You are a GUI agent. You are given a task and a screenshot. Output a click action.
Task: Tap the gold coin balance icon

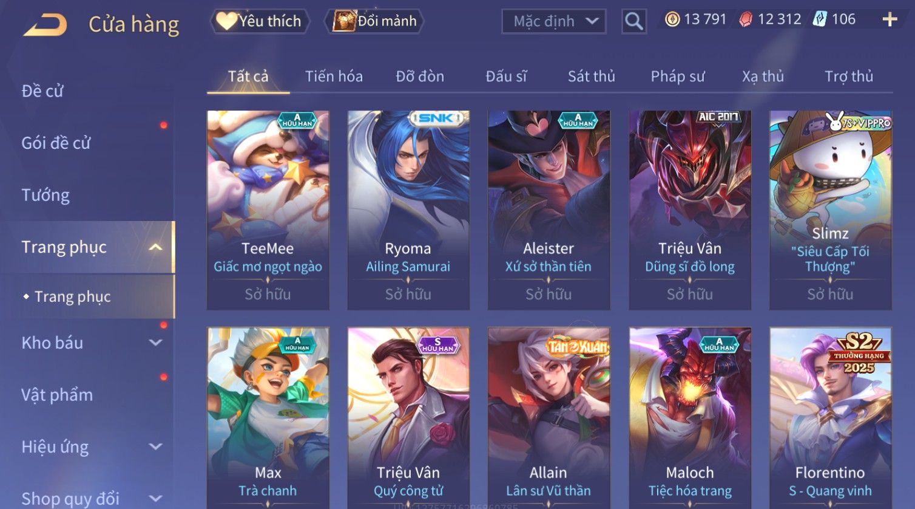coord(672,19)
